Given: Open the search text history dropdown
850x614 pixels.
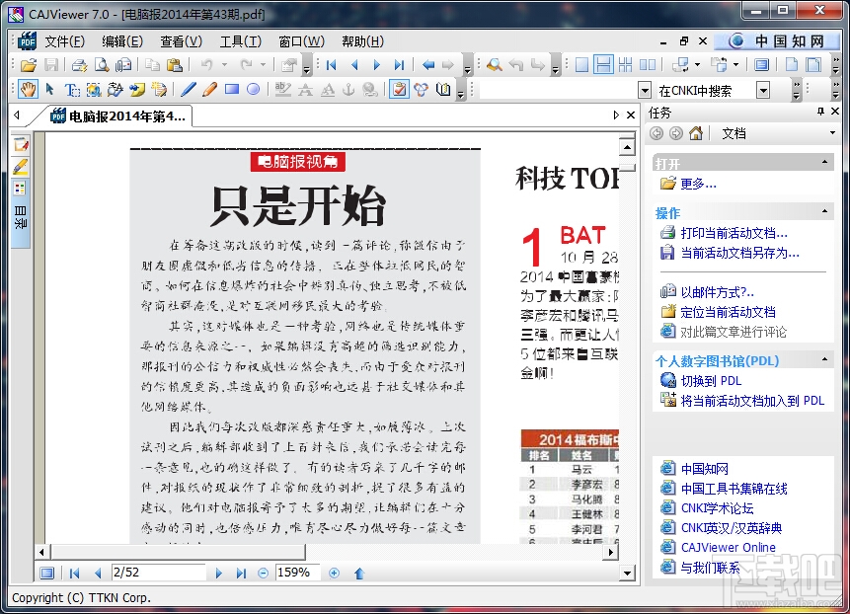Looking at the screenshot, I should pos(645,90).
